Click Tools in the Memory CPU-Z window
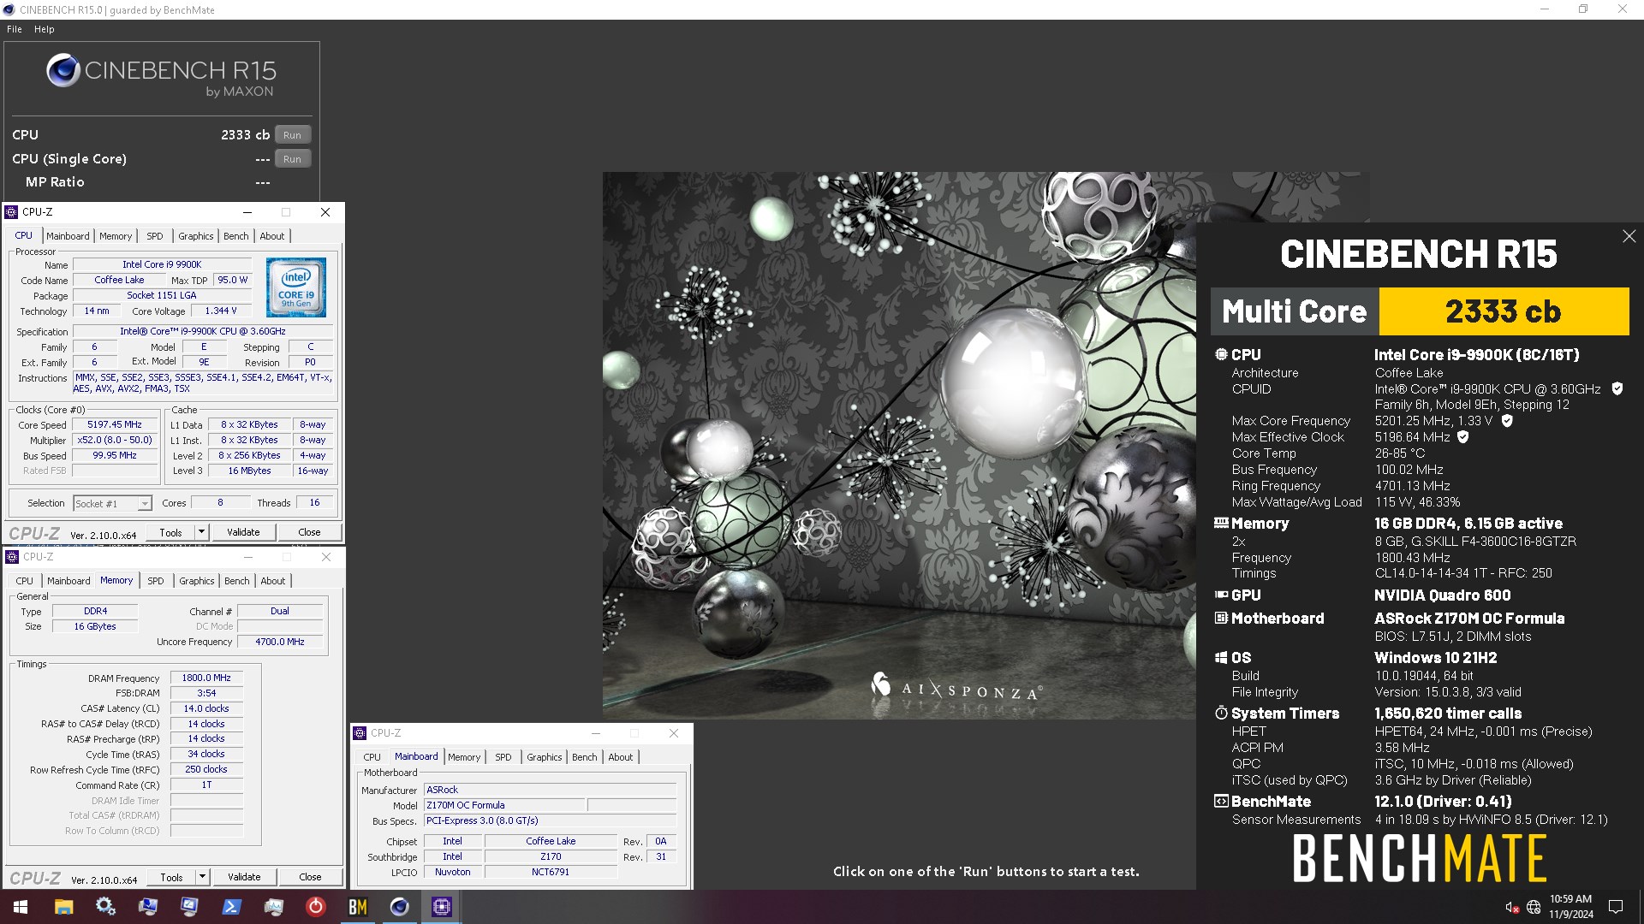This screenshot has width=1644, height=924. [172, 877]
